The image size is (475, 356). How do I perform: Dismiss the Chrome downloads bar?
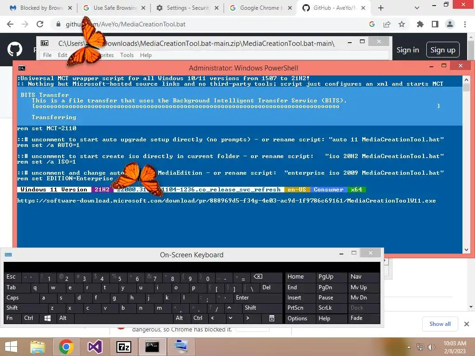point(467,324)
